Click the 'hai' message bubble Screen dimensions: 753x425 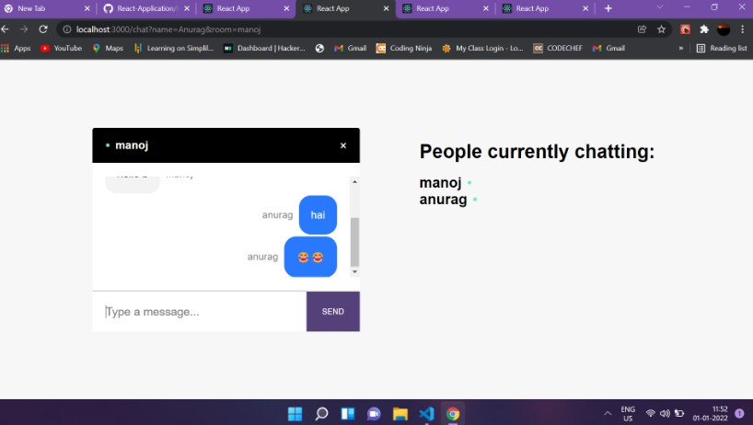pyautogui.click(x=318, y=215)
